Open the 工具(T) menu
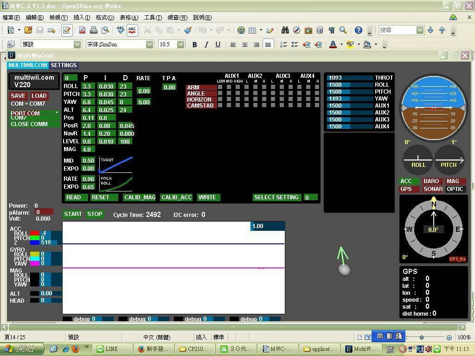The height and width of the screenshot is (356, 475). tap(153, 18)
